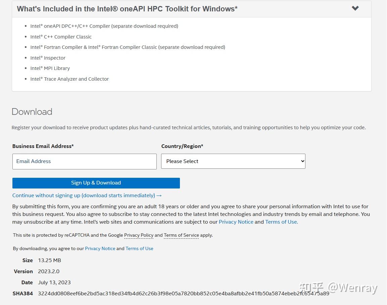Click the Intel MPI Library bullet entry
387x305 pixels.
pyautogui.click(x=50, y=68)
